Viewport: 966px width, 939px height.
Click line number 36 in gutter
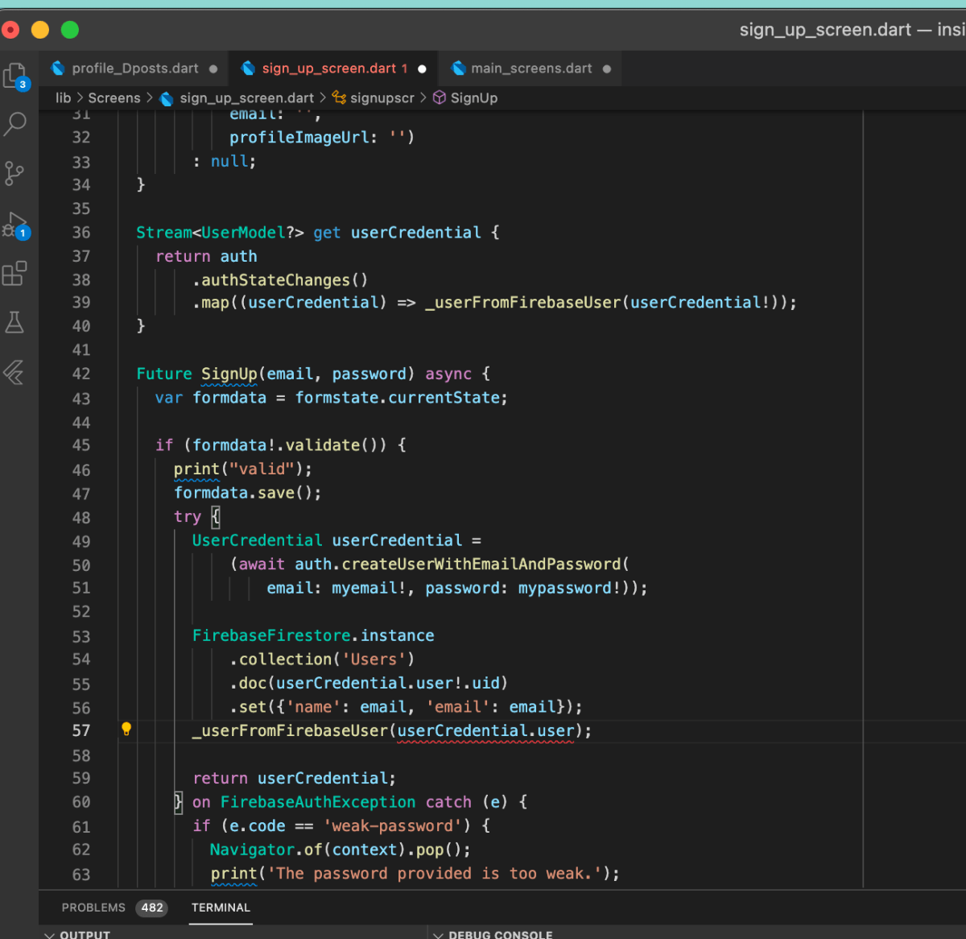pos(81,233)
